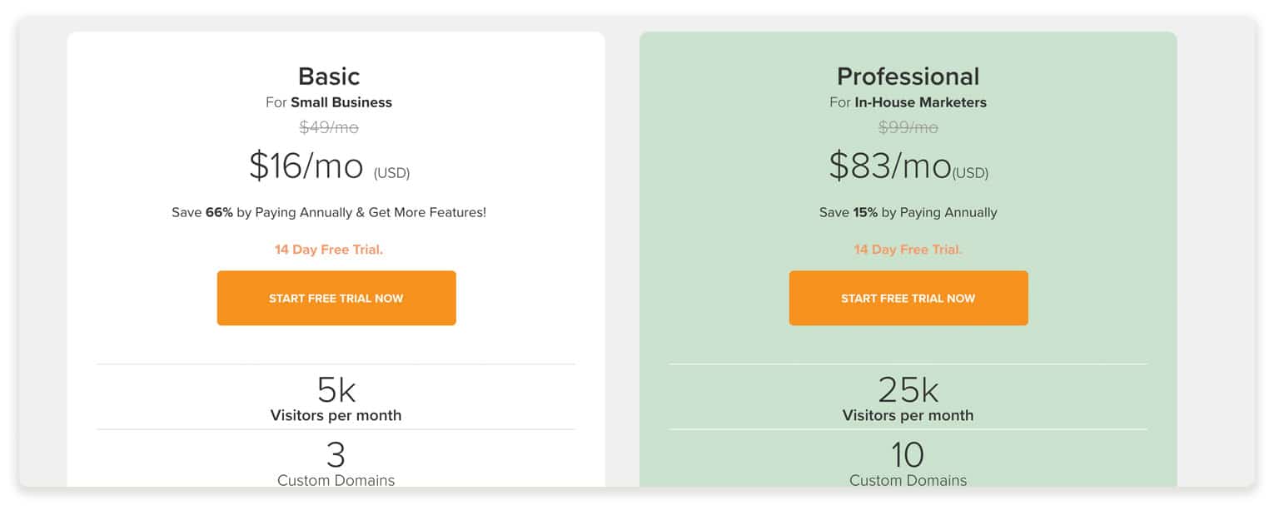Click the For Small Business subtitle

tap(329, 102)
